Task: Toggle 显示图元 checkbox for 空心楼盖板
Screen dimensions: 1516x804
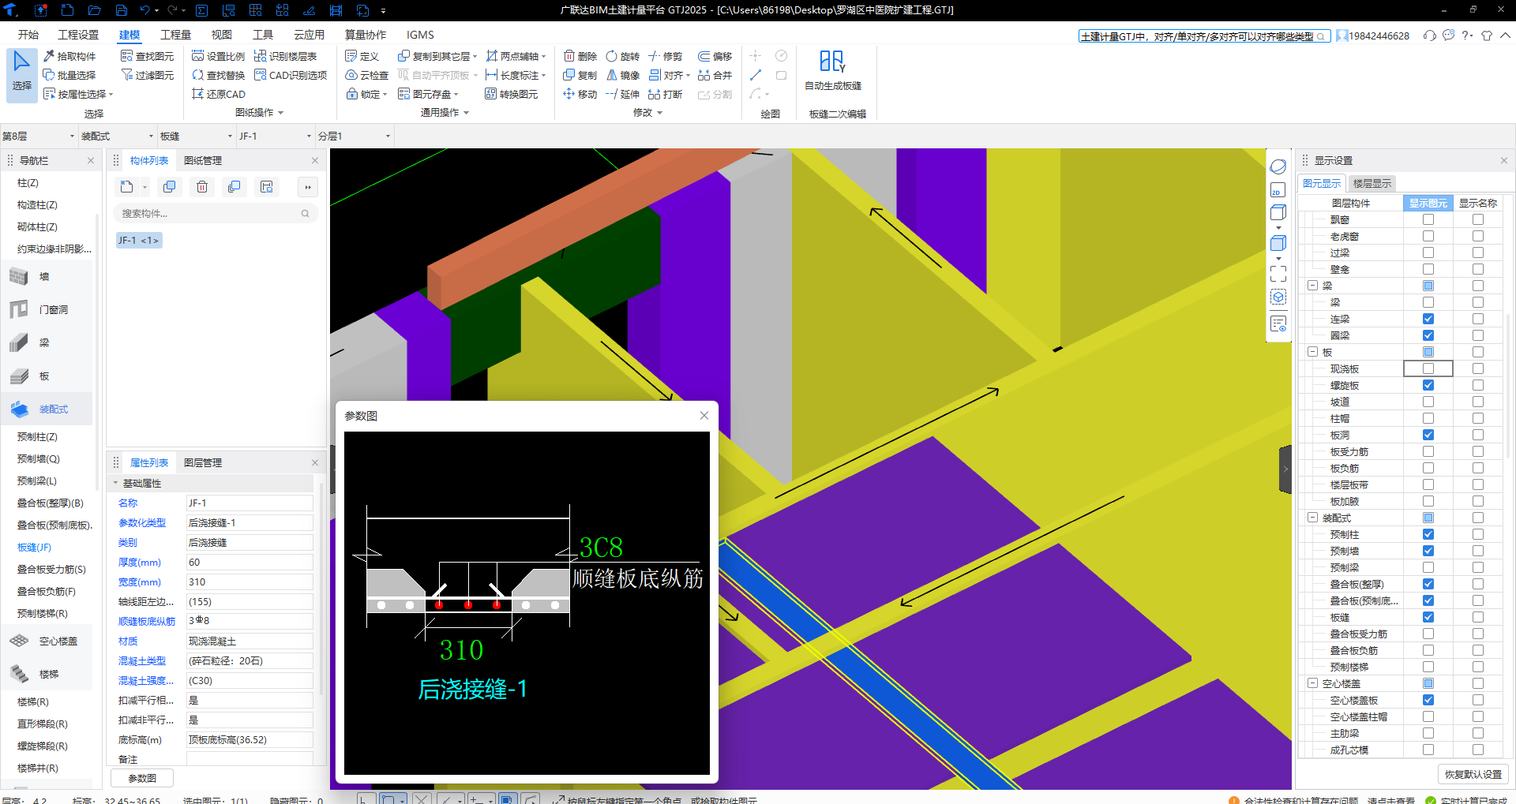Action: 1428,700
